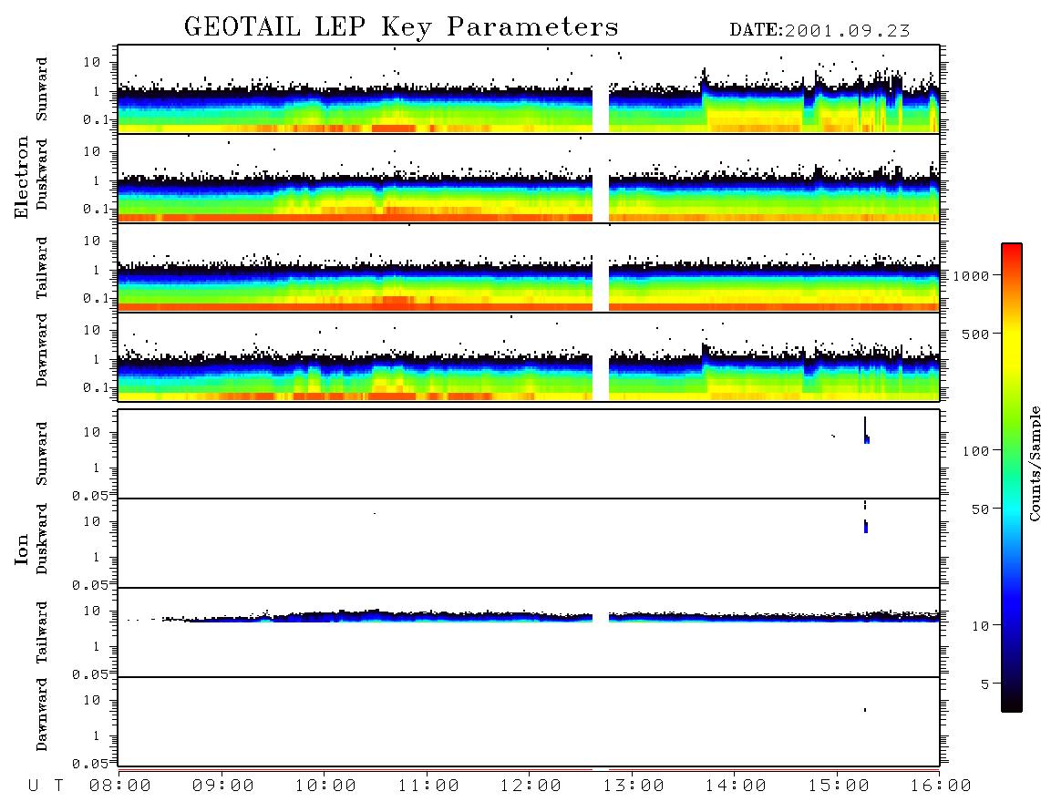
Task: Select the 500 colorbar tick value
Action: 975,334
